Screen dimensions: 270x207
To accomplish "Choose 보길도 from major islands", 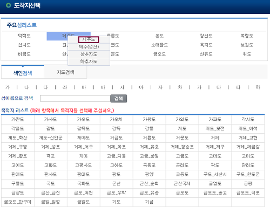I will click(247, 45).
